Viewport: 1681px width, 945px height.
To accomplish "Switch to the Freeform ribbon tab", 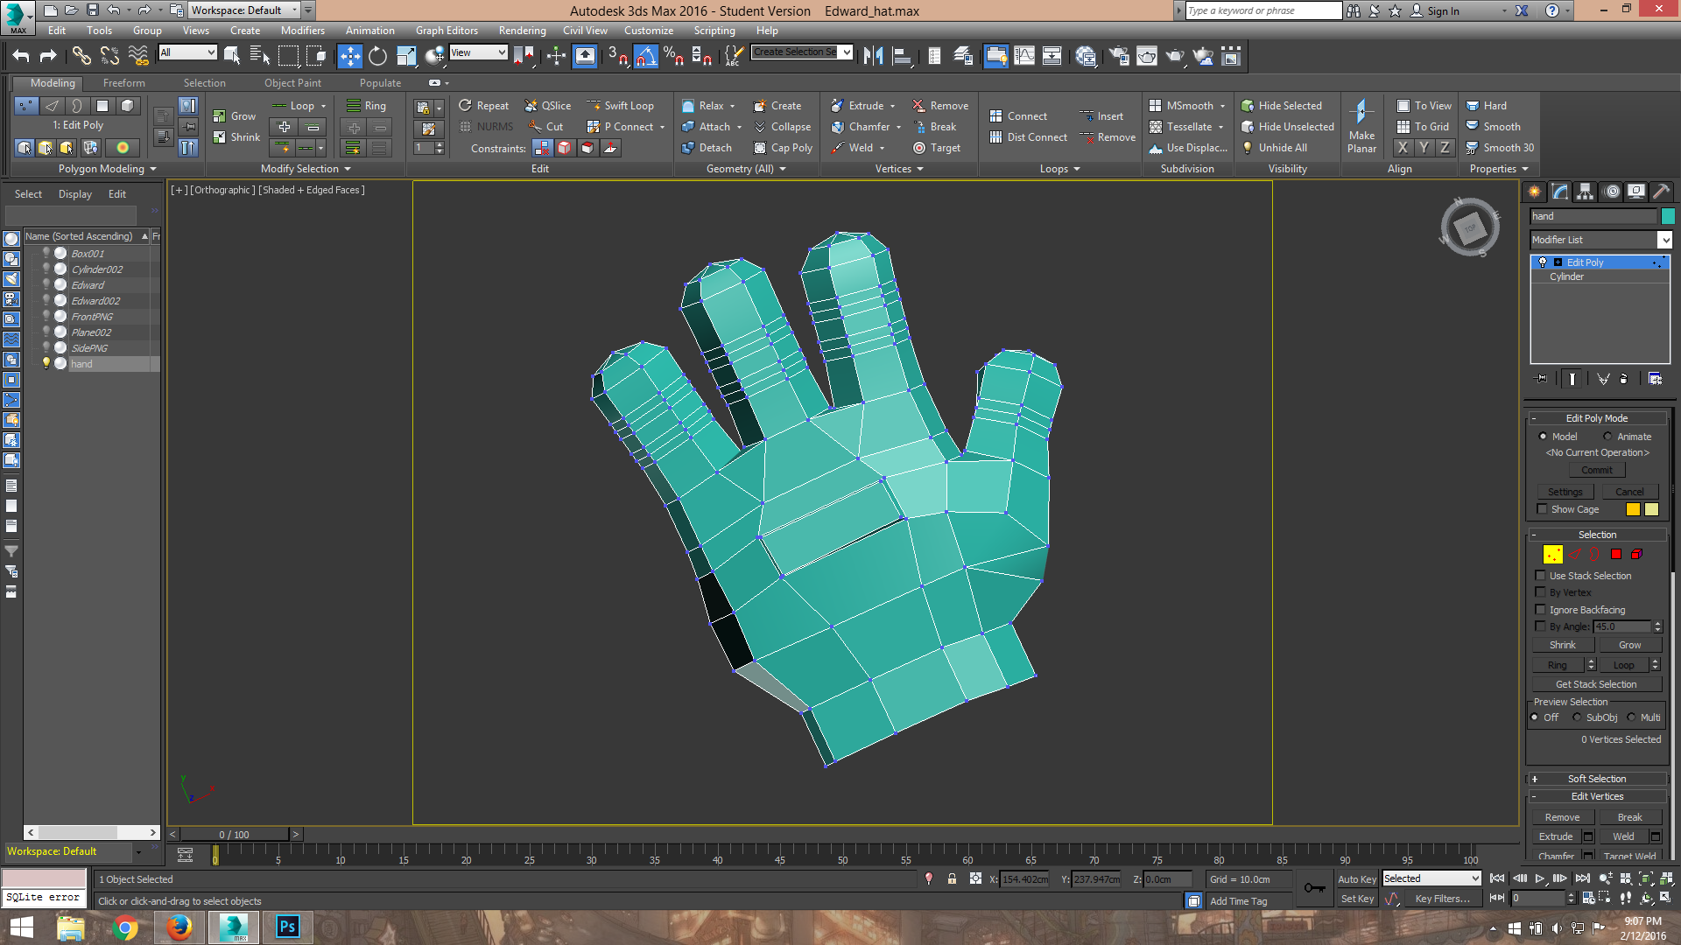I will [x=123, y=83].
